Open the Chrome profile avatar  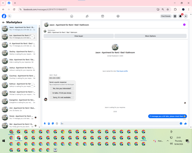[x=183, y=9]
